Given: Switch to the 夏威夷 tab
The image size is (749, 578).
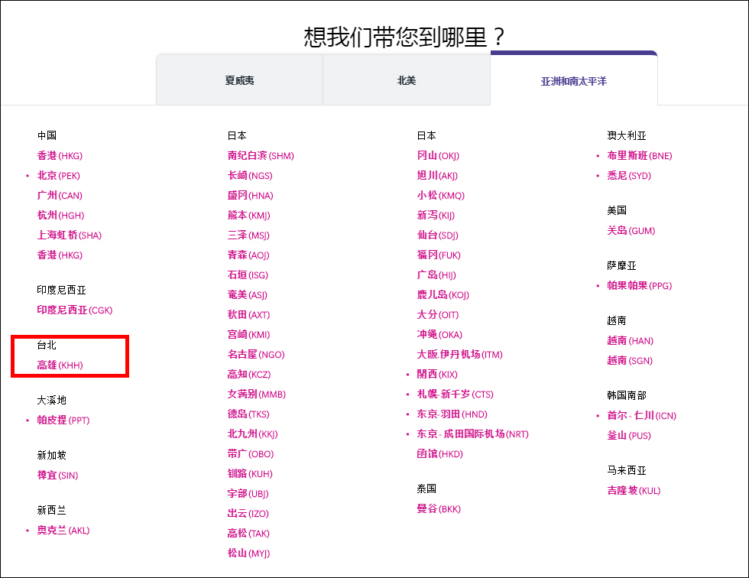Looking at the screenshot, I should (239, 80).
